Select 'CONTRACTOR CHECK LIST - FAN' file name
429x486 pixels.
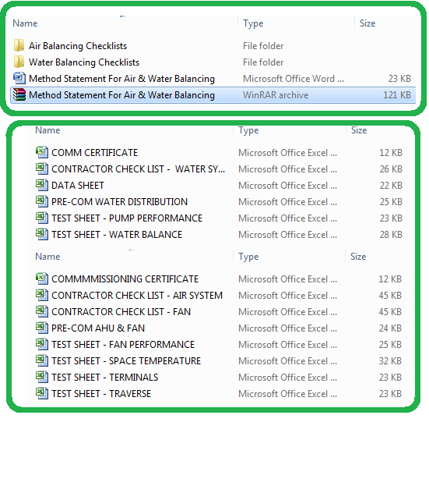(x=121, y=312)
